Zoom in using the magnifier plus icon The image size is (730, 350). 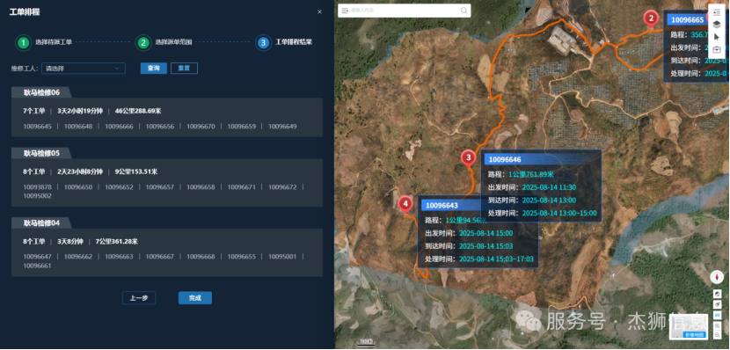(x=717, y=325)
